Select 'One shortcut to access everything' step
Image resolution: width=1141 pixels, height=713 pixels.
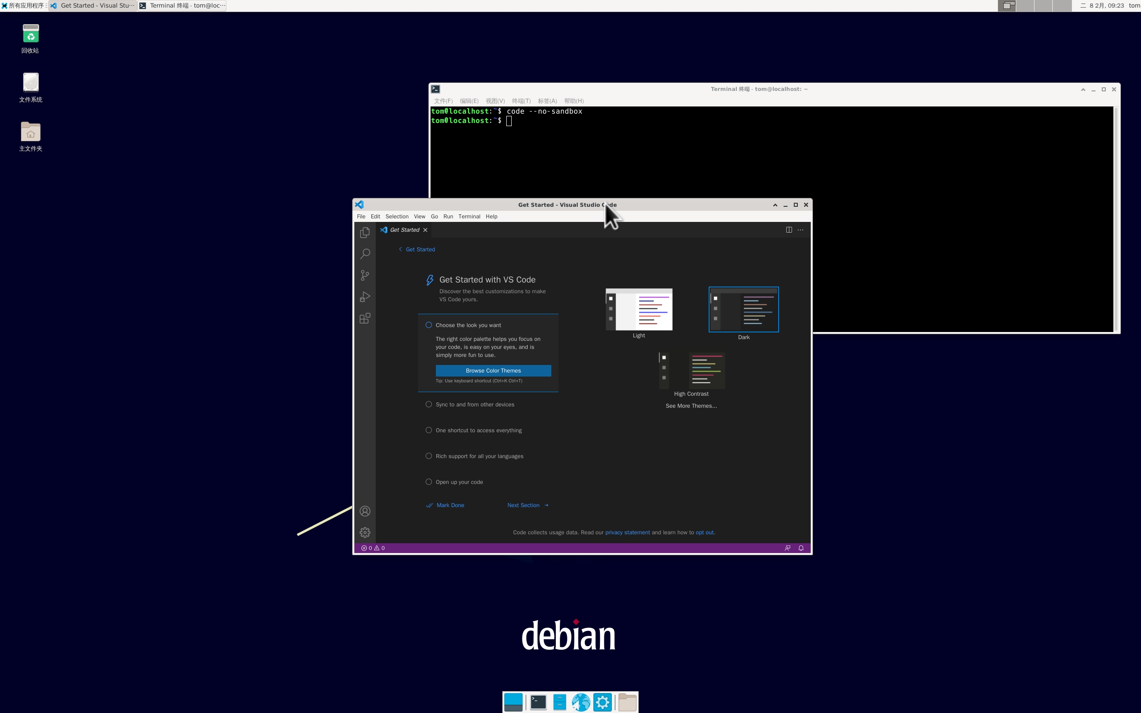(478, 430)
